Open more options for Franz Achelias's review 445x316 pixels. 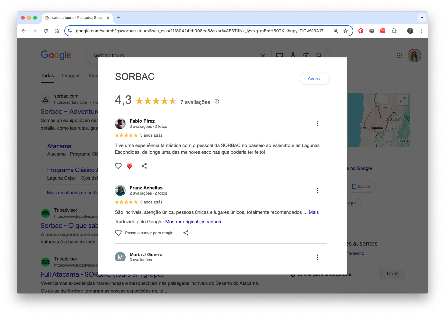click(318, 190)
